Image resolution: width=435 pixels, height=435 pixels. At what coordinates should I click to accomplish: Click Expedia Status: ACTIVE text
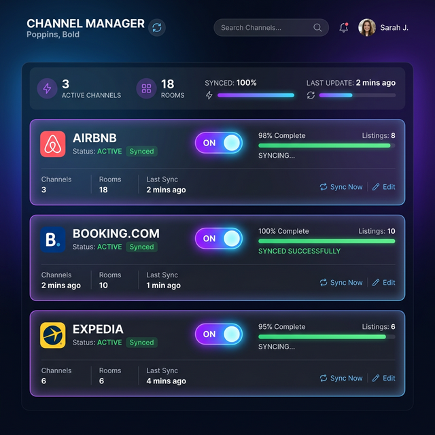tap(97, 343)
